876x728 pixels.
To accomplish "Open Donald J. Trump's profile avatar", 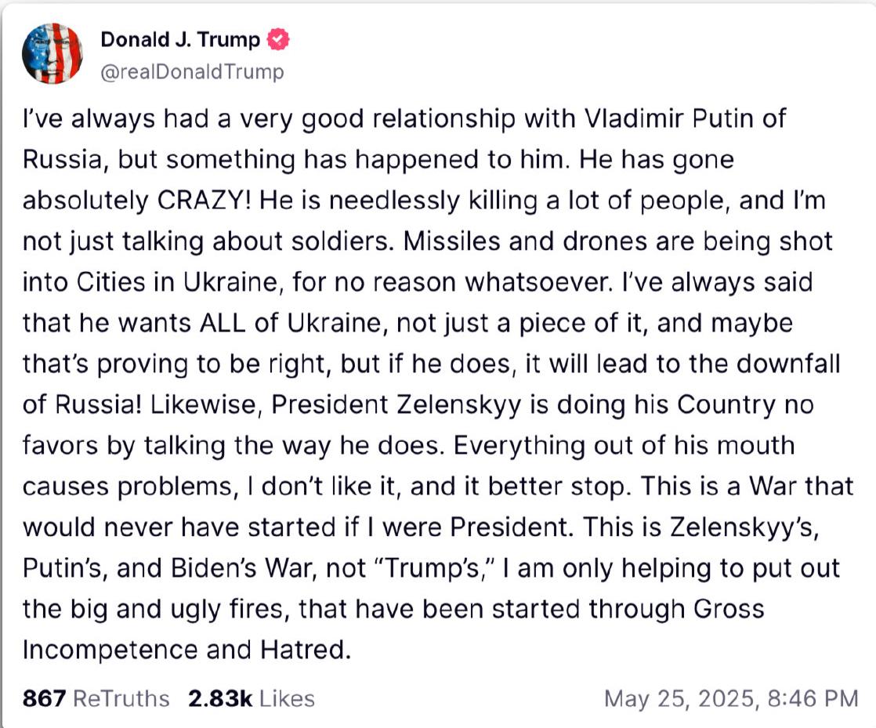I will (x=52, y=53).
